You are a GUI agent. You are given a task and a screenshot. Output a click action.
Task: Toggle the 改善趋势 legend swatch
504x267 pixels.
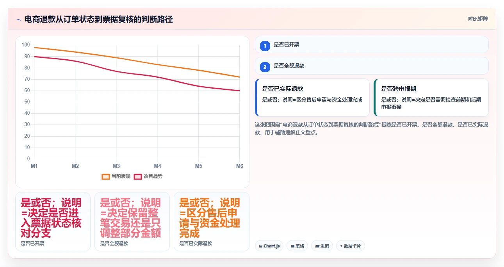(x=138, y=176)
